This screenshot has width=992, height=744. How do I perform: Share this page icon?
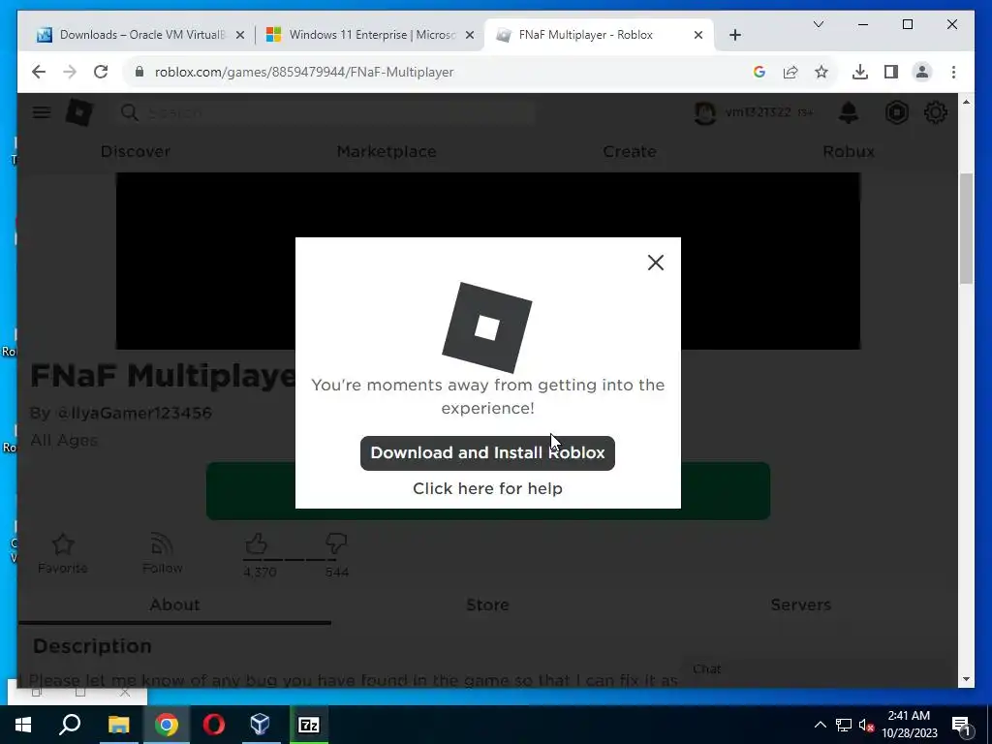tap(790, 72)
